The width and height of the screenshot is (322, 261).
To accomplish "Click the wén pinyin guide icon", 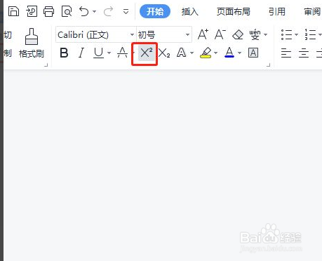I will 255,34.
